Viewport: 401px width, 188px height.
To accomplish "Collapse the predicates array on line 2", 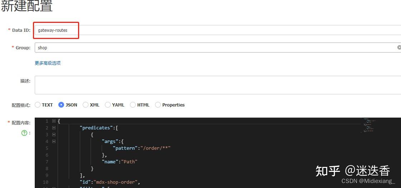I will click(x=54, y=128).
